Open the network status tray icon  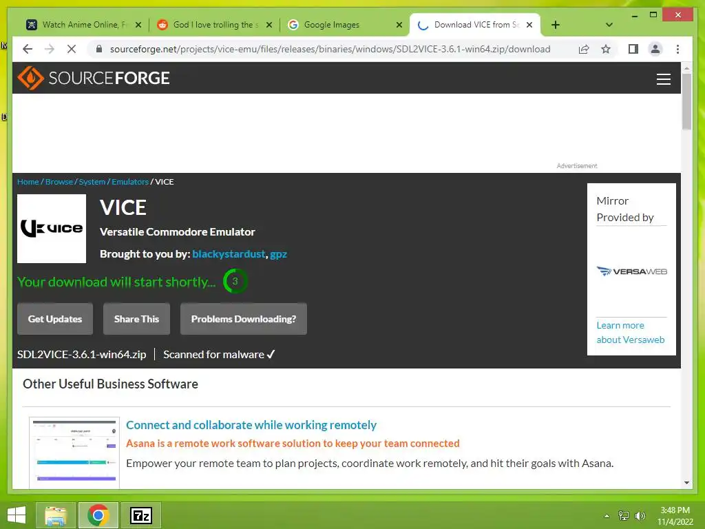(624, 516)
